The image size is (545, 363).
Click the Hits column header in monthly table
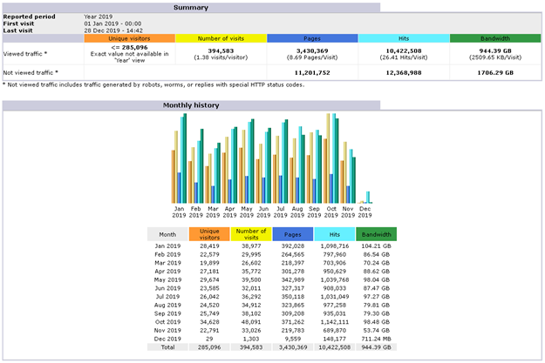point(333,234)
